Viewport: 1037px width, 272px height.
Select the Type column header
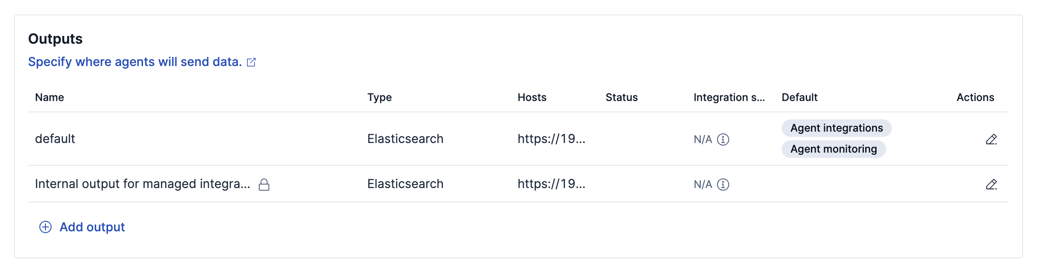point(379,97)
